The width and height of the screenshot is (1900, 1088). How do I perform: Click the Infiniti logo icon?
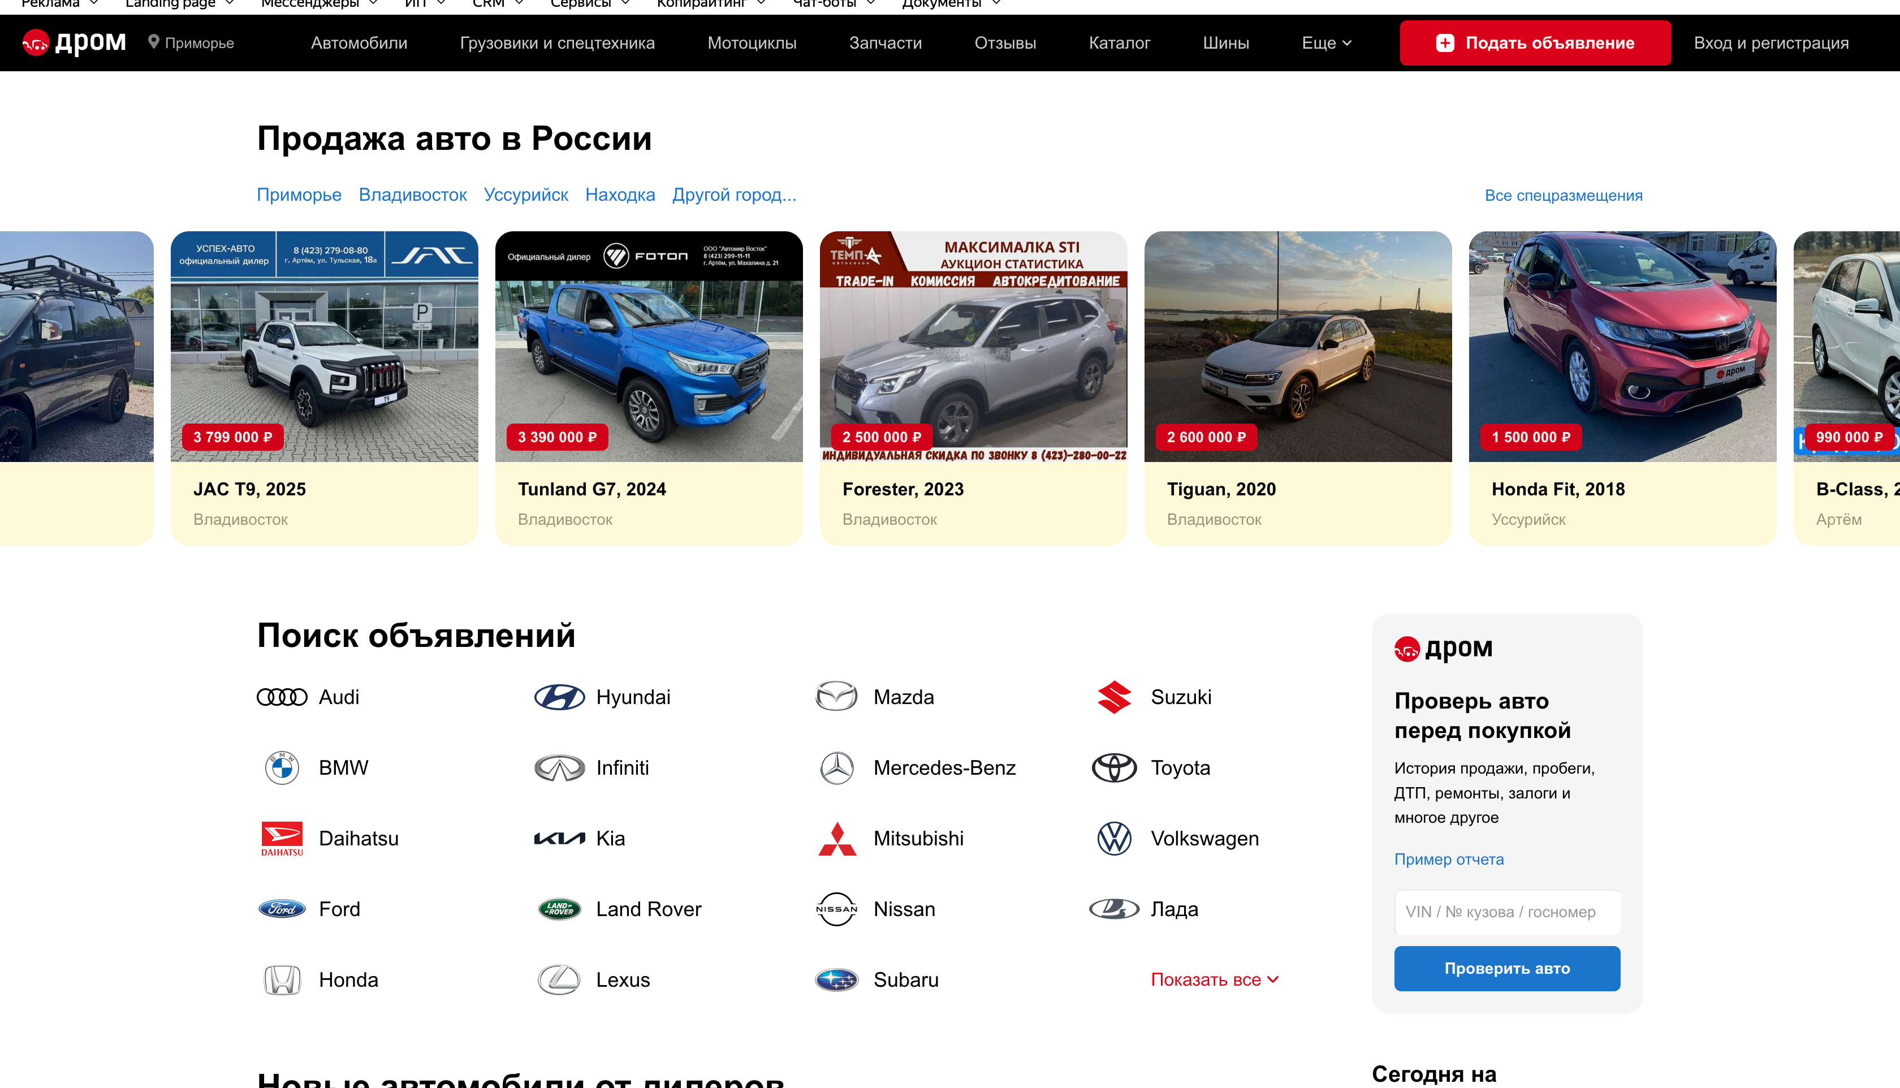coord(560,767)
